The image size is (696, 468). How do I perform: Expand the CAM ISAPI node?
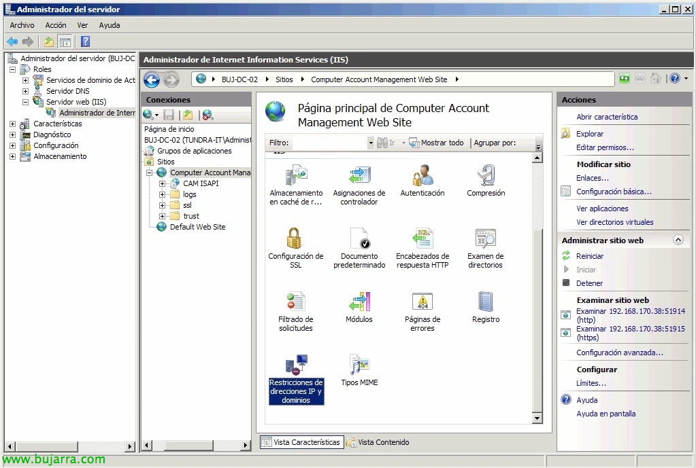tap(163, 183)
